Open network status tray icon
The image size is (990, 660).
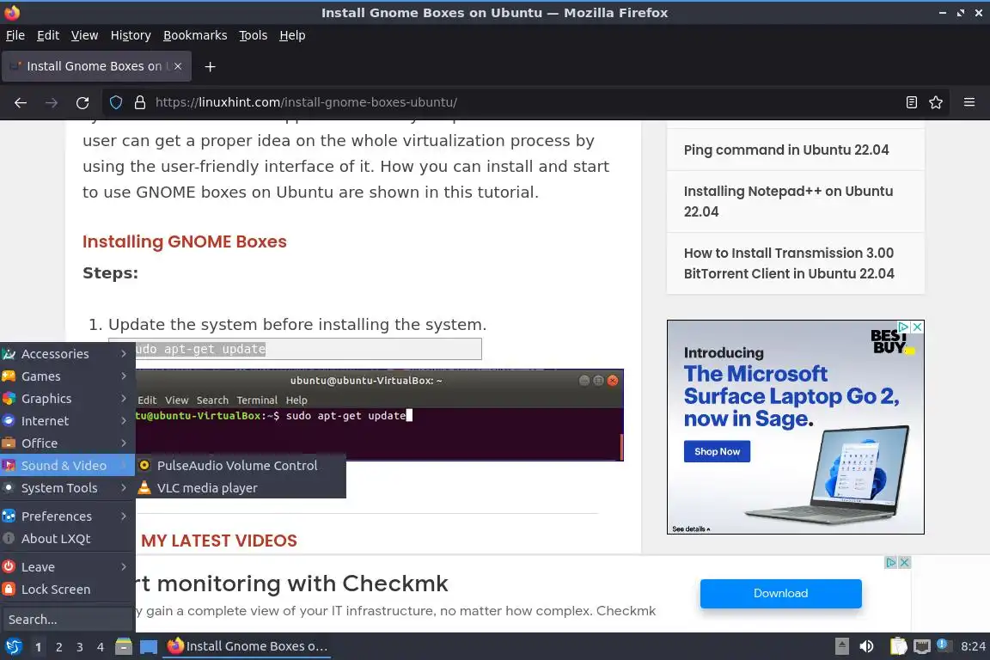point(922,646)
